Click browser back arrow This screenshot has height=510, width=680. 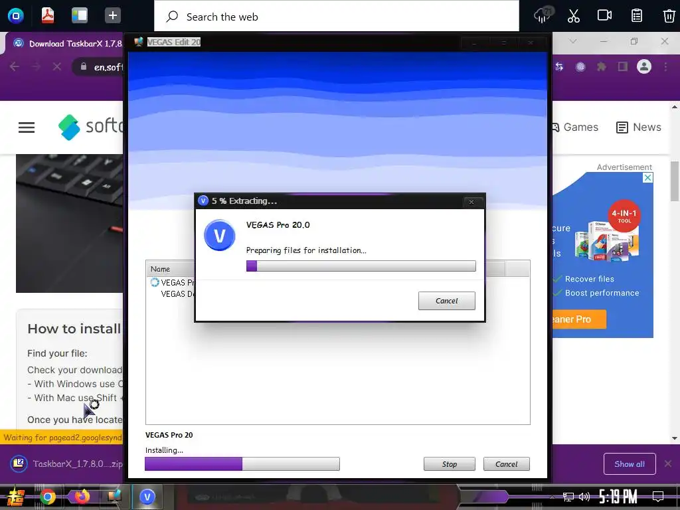pos(15,67)
